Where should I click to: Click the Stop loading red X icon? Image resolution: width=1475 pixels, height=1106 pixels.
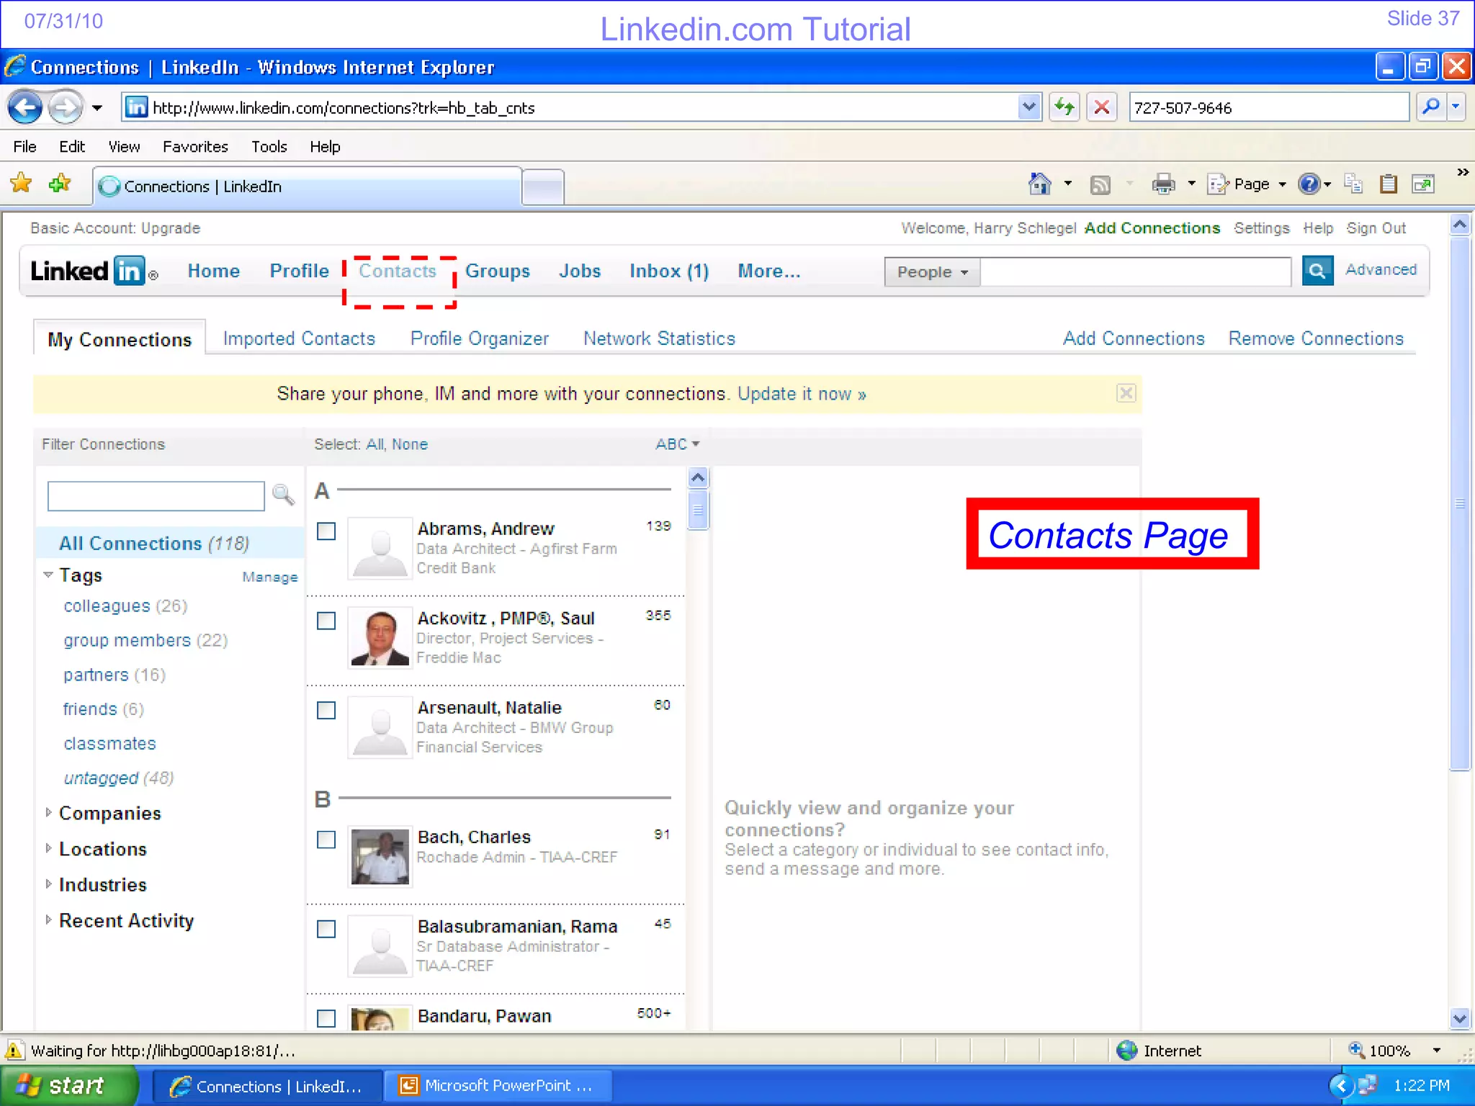(1101, 108)
